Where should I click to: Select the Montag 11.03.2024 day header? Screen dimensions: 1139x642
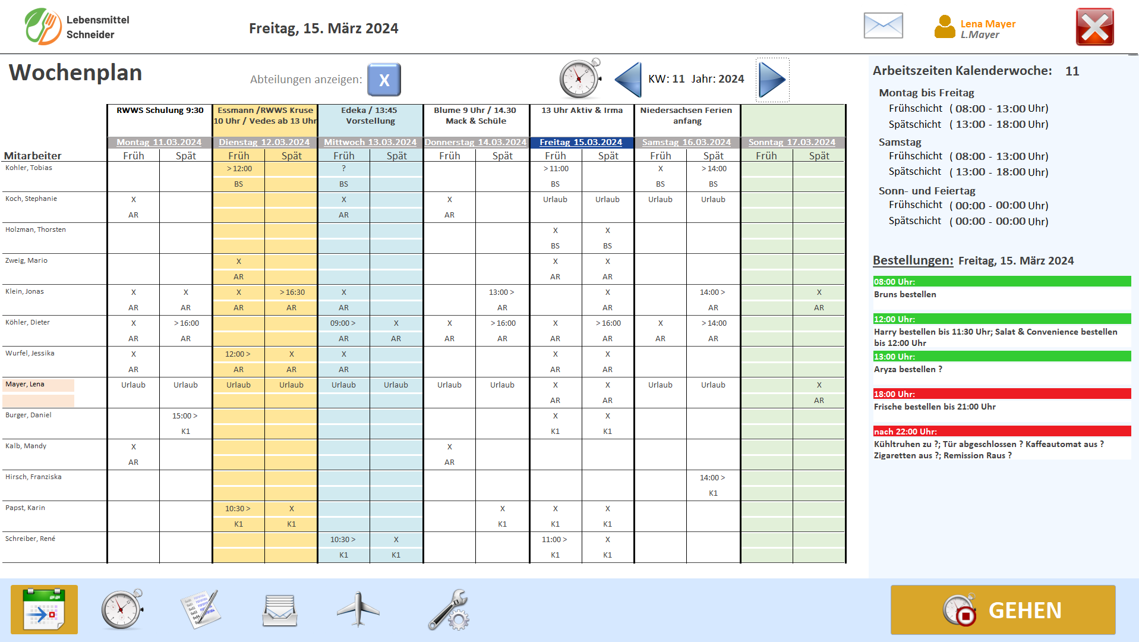point(159,142)
